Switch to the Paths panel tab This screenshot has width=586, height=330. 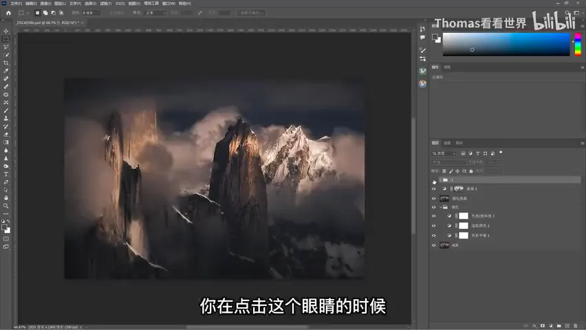[x=459, y=143]
